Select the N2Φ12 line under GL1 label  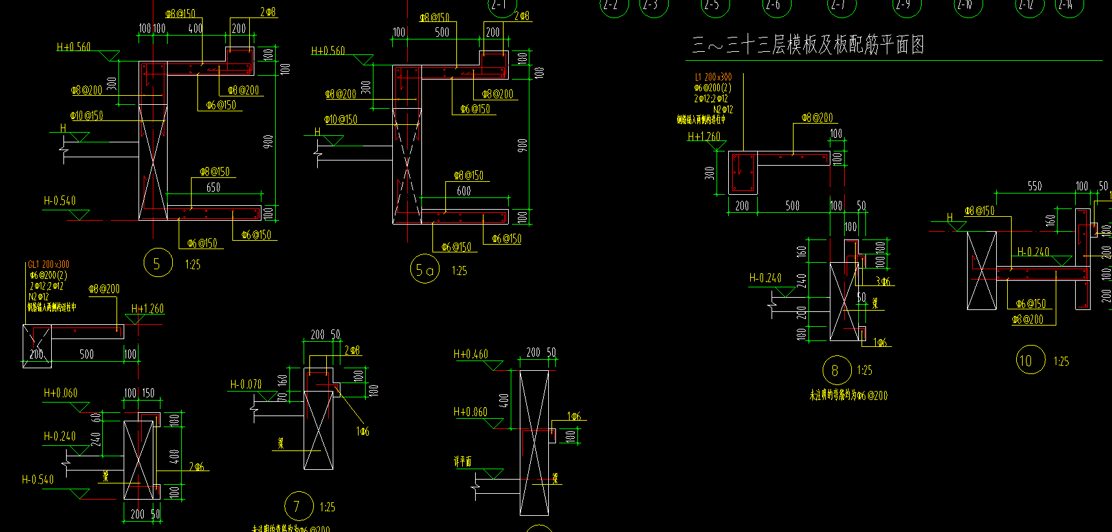coord(39,297)
